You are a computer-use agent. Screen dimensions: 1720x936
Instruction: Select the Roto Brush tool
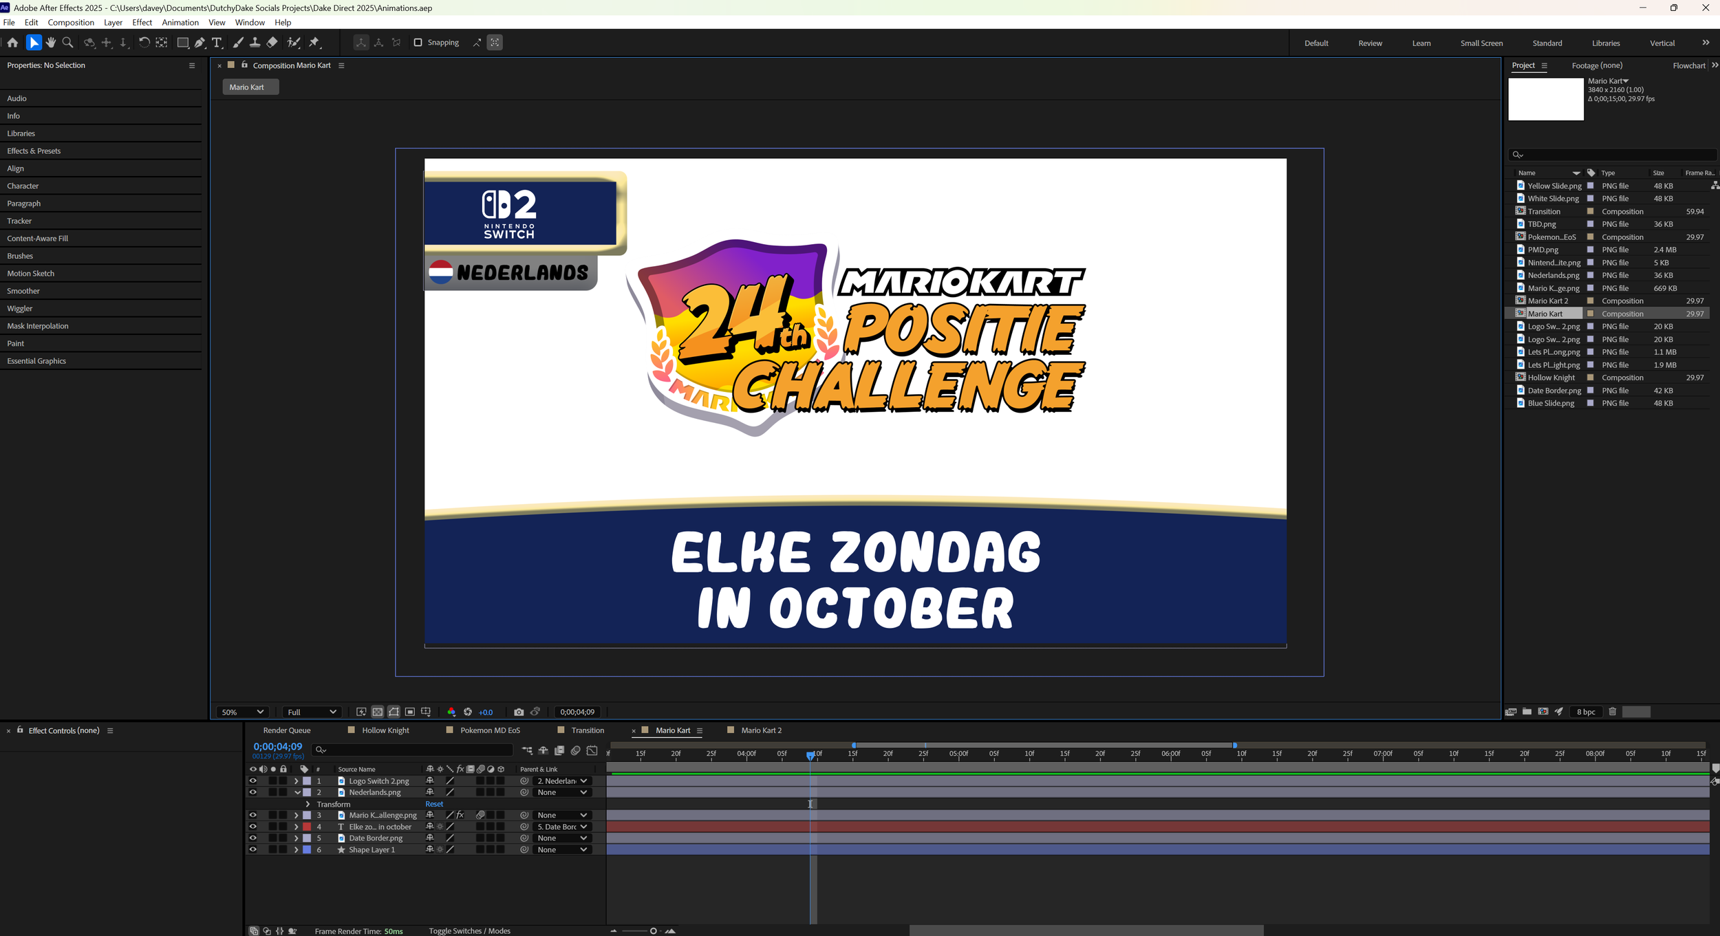(294, 43)
